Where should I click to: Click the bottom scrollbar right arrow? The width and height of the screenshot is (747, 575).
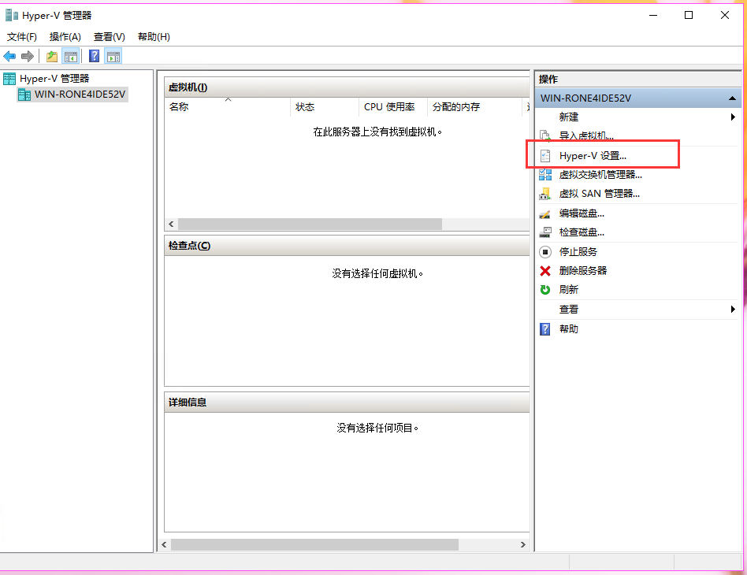click(x=523, y=544)
